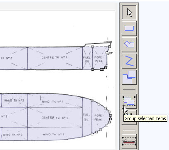Click the ship background image tool
Viewport: 169px width, 150px height.
129,142
